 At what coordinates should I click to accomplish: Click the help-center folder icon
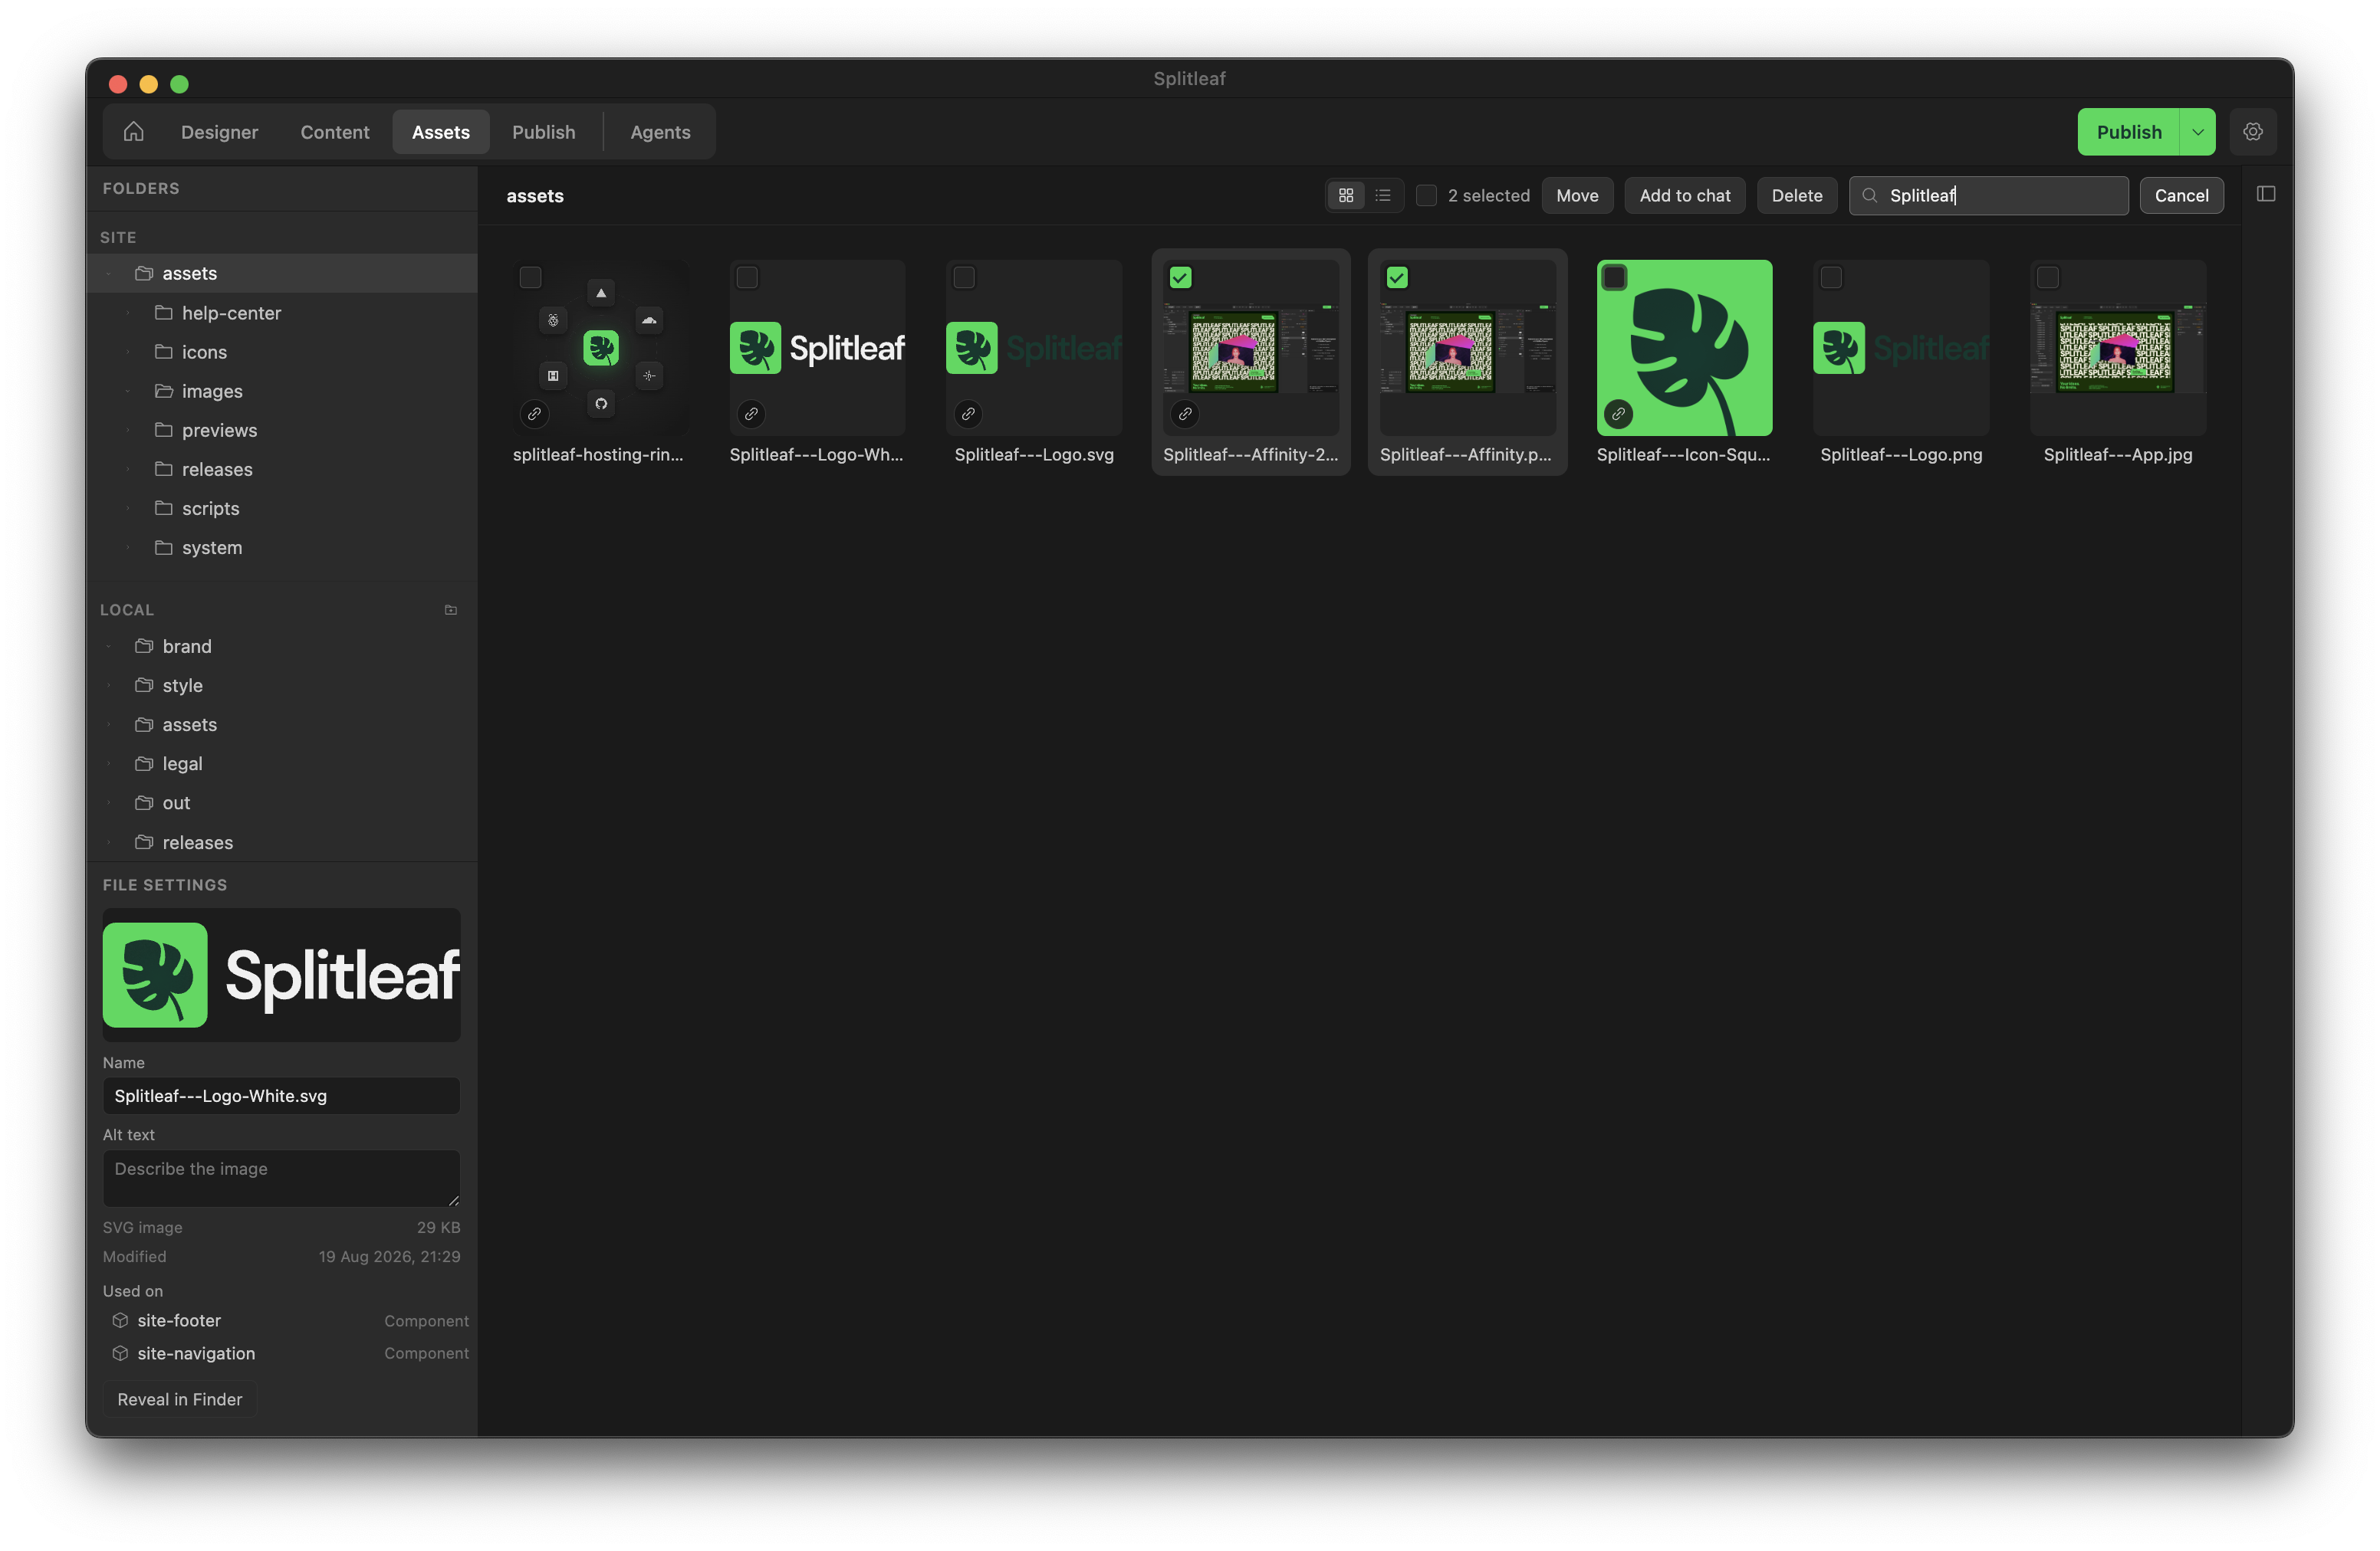(164, 313)
